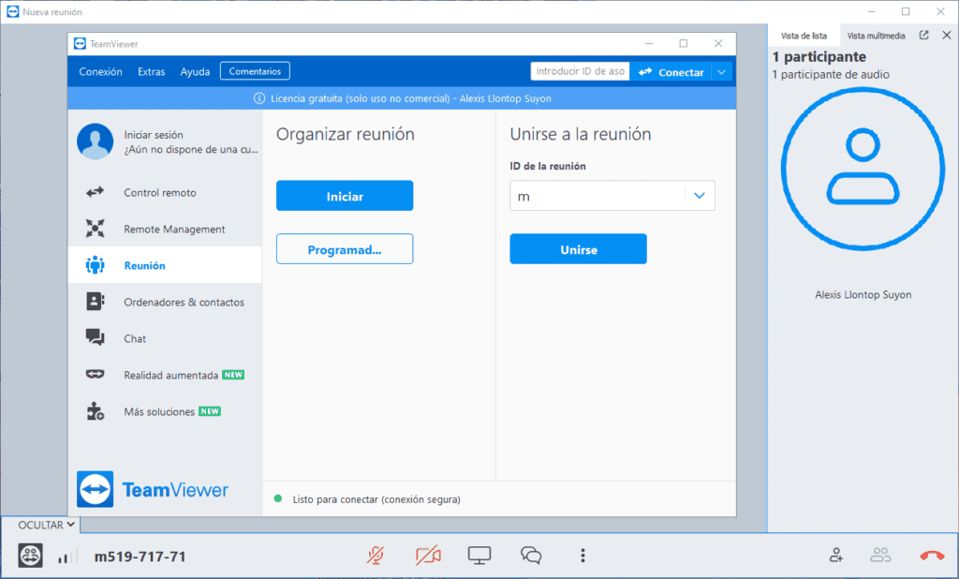Screen dimensions: 959x579
Task: End the call with red phone icon
Action: click(x=932, y=556)
